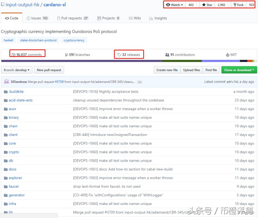
Task: Open the Insights tab
Action: click(x=158, y=18)
